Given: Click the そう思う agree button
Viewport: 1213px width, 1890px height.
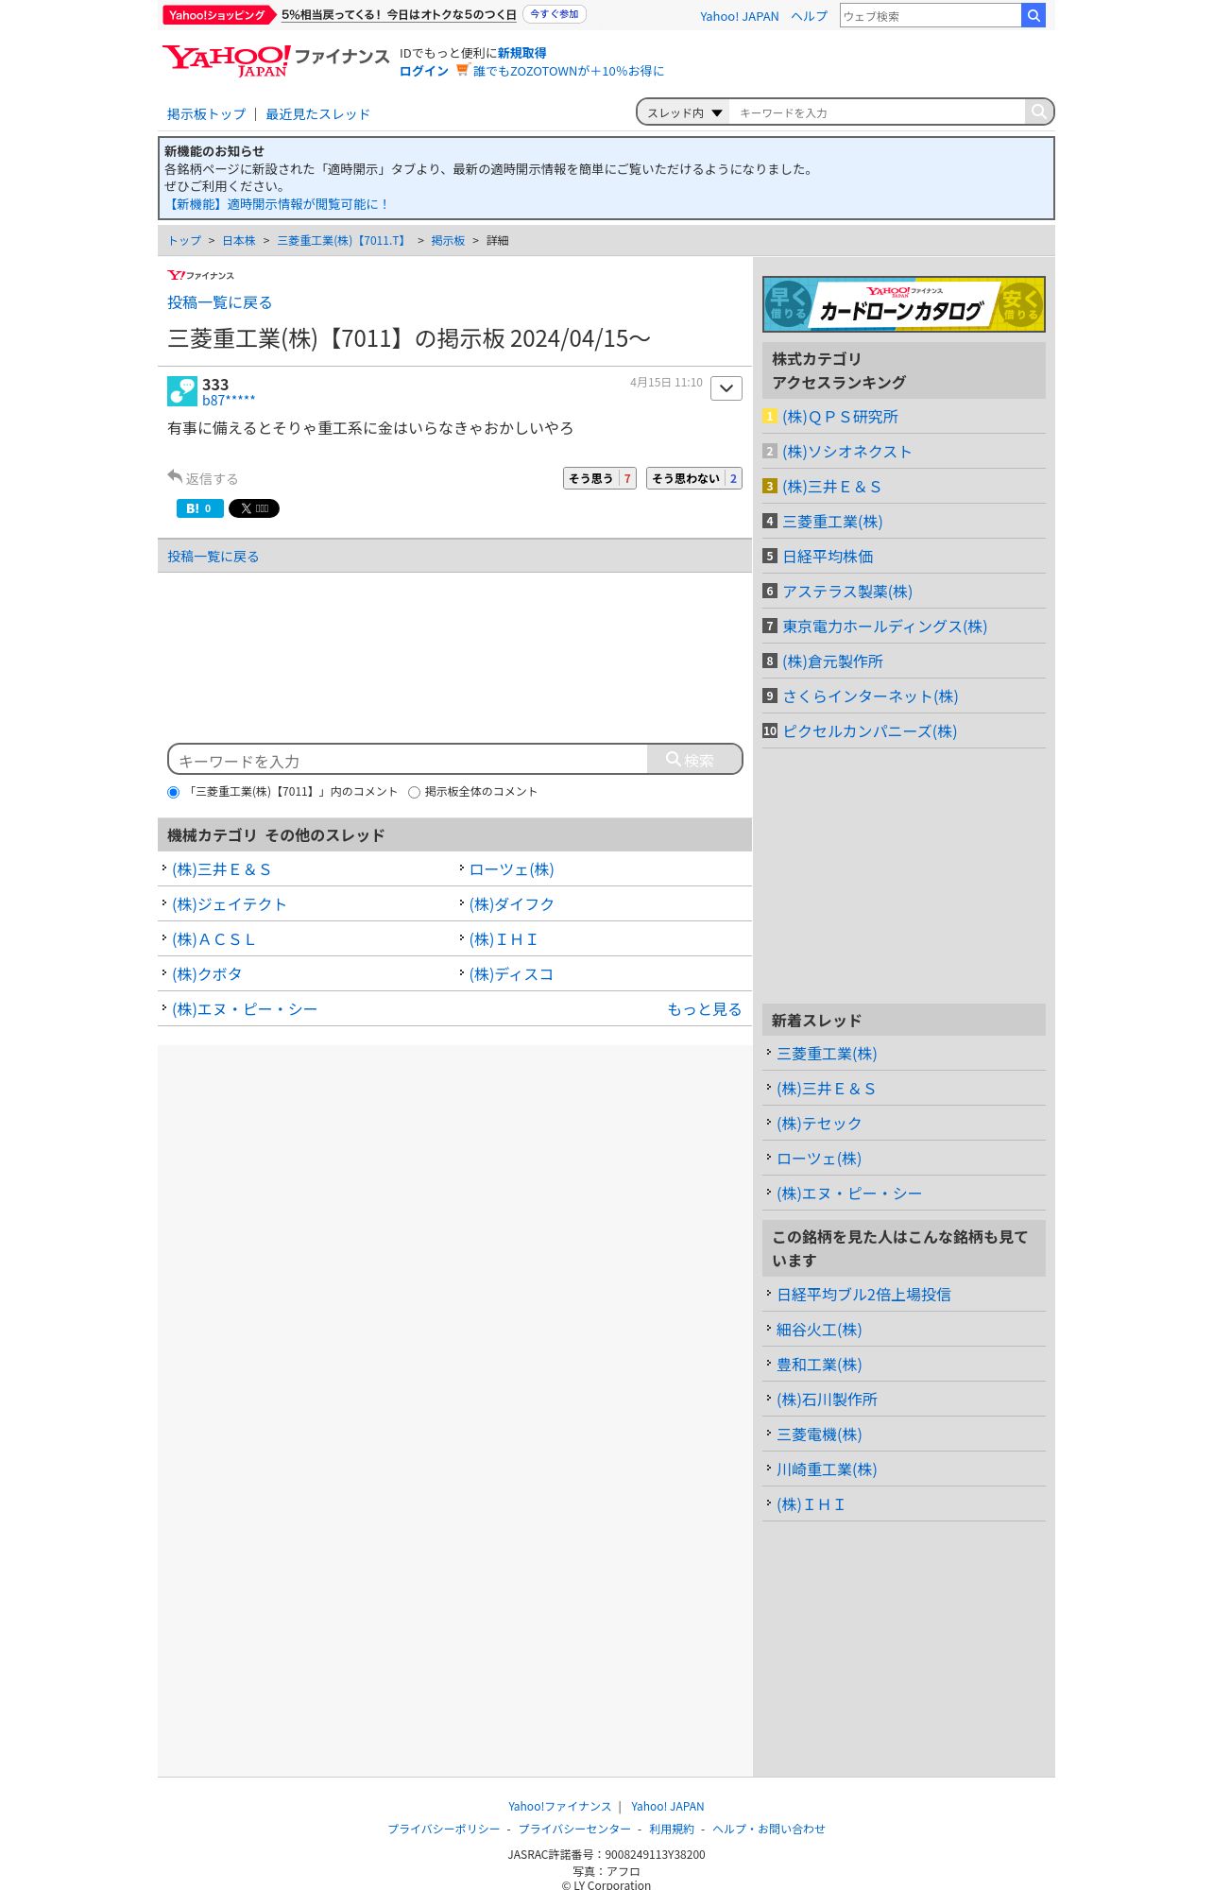Looking at the screenshot, I should pyautogui.click(x=600, y=478).
